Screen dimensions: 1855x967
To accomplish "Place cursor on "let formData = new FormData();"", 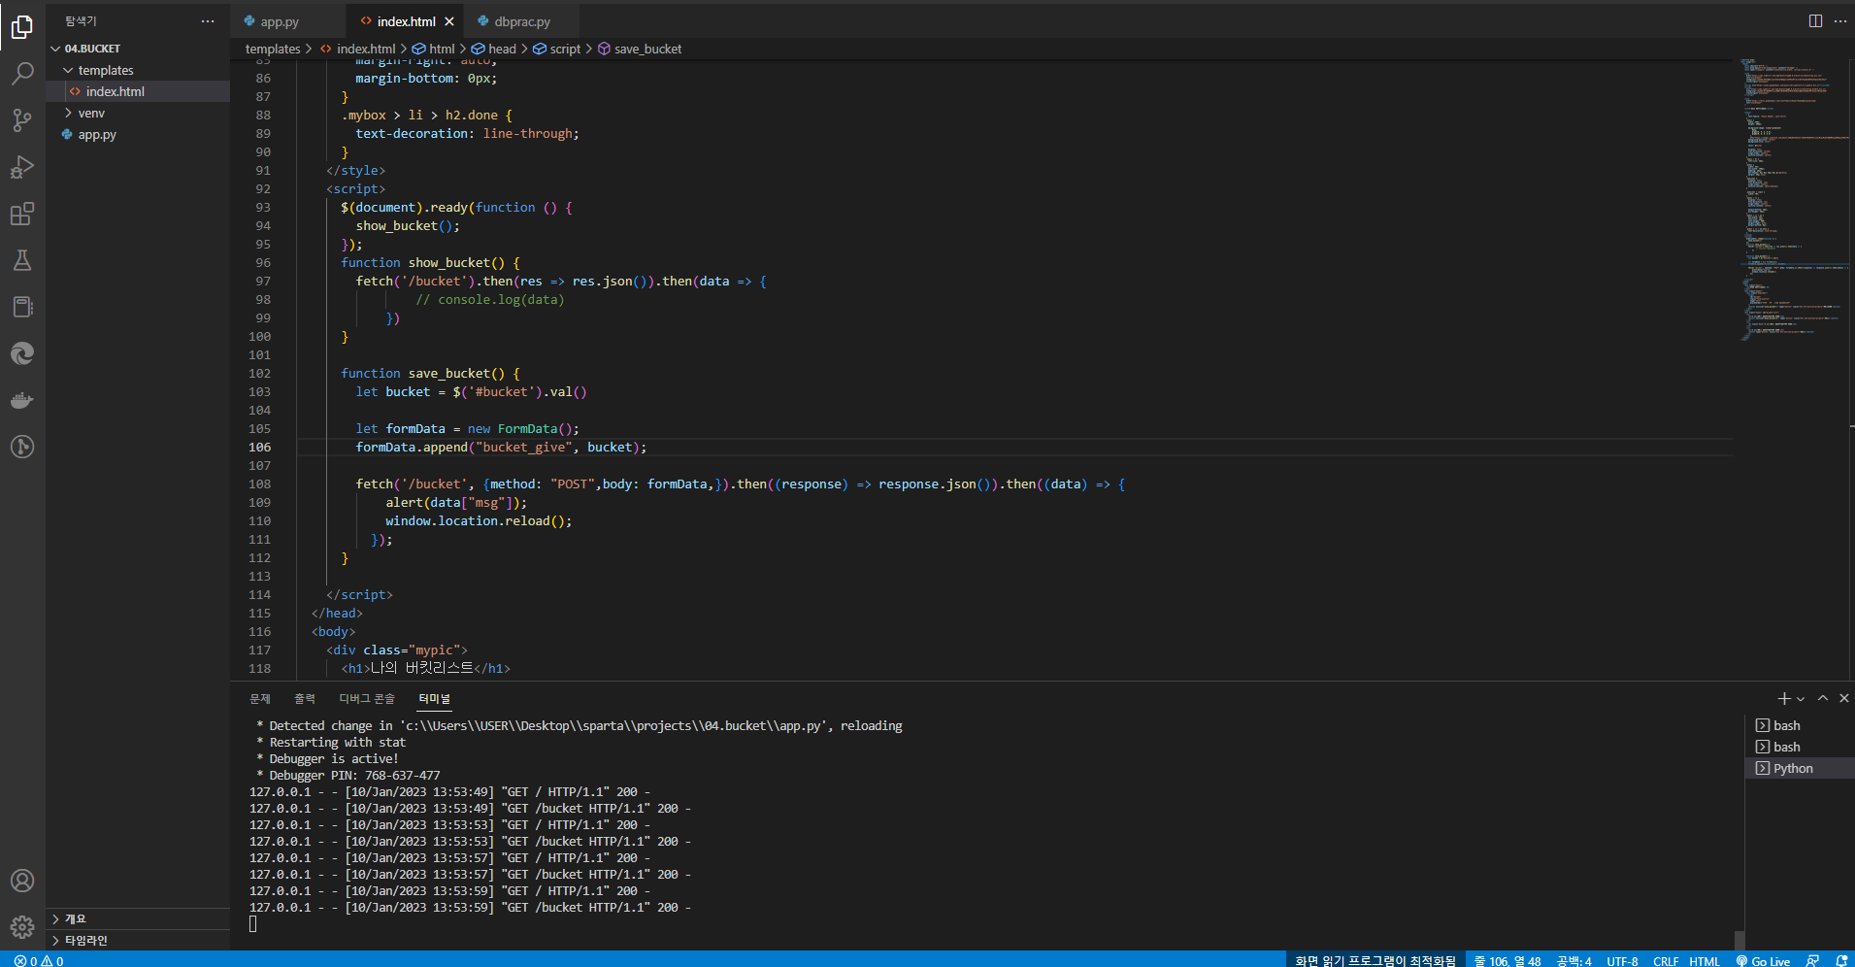I will tap(467, 429).
